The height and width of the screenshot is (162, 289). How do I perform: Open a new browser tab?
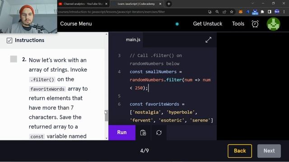pos(169,4)
